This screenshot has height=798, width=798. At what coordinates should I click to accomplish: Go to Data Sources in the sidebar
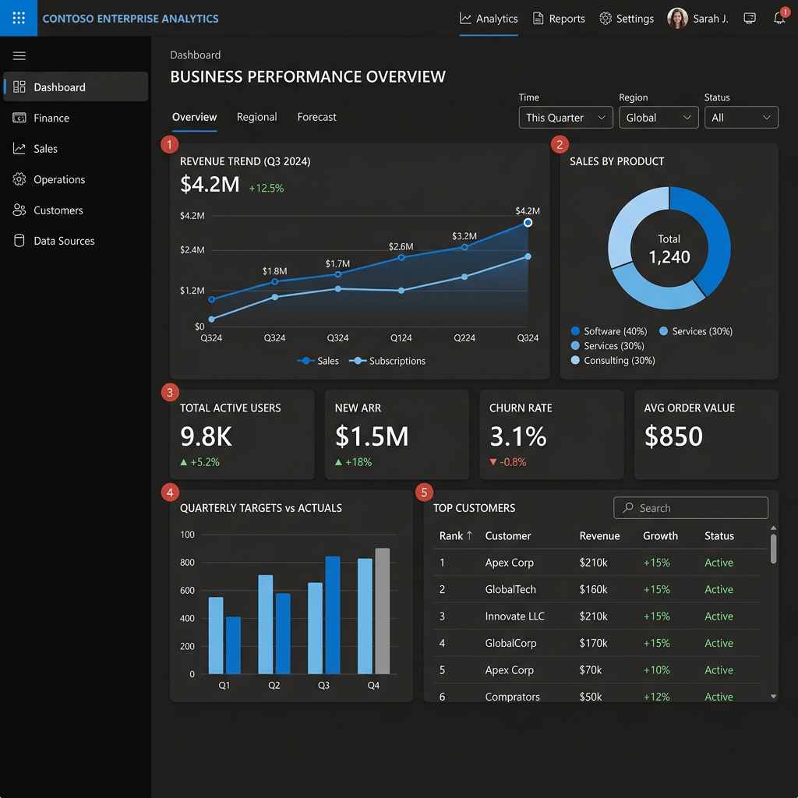76,241
